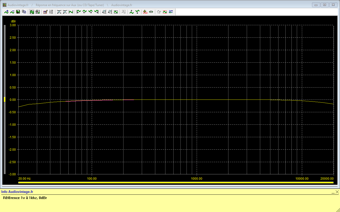Click the grey upward arrow toolbar icon
Screen dimensions: 340x212
(x=159, y=12)
